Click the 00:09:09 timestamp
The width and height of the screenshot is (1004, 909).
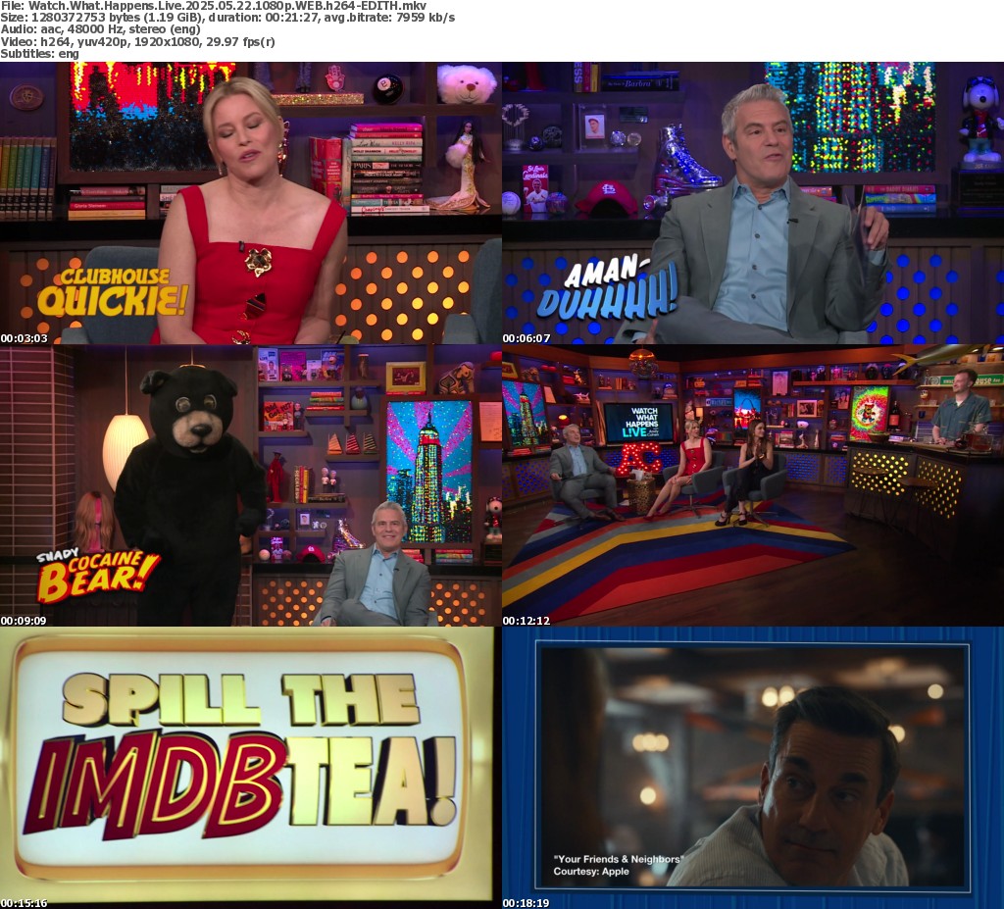pos(24,621)
